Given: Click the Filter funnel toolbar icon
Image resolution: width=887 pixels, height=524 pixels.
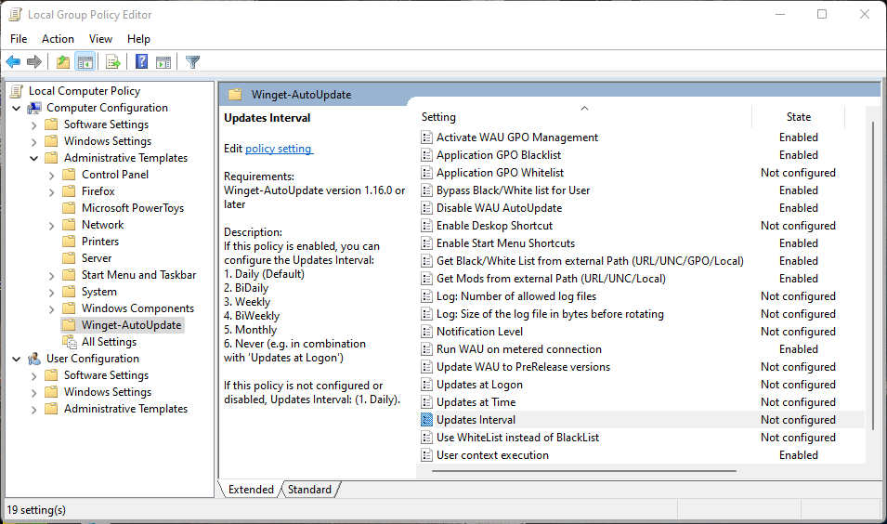Looking at the screenshot, I should [192, 61].
